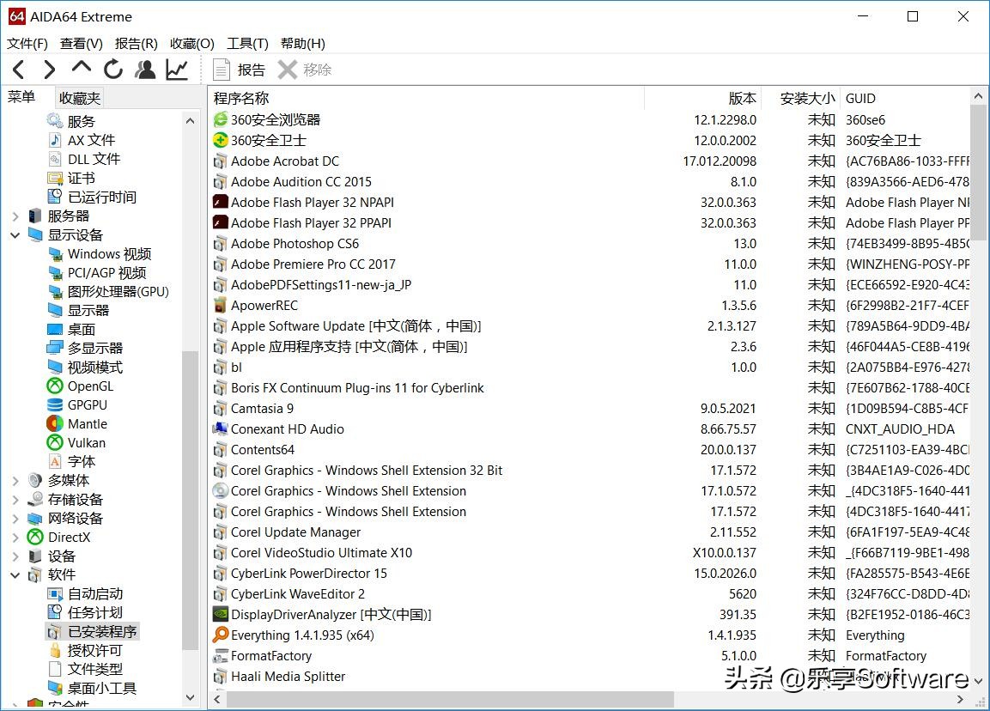Image resolution: width=990 pixels, height=711 pixels.
Task: Expand the 网络设备 tree node
Action: [15, 519]
